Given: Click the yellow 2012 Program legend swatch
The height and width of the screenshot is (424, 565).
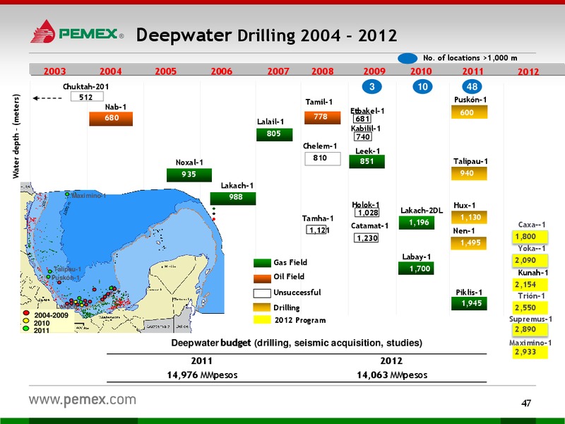Looking at the screenshot, I should (262, 320).
